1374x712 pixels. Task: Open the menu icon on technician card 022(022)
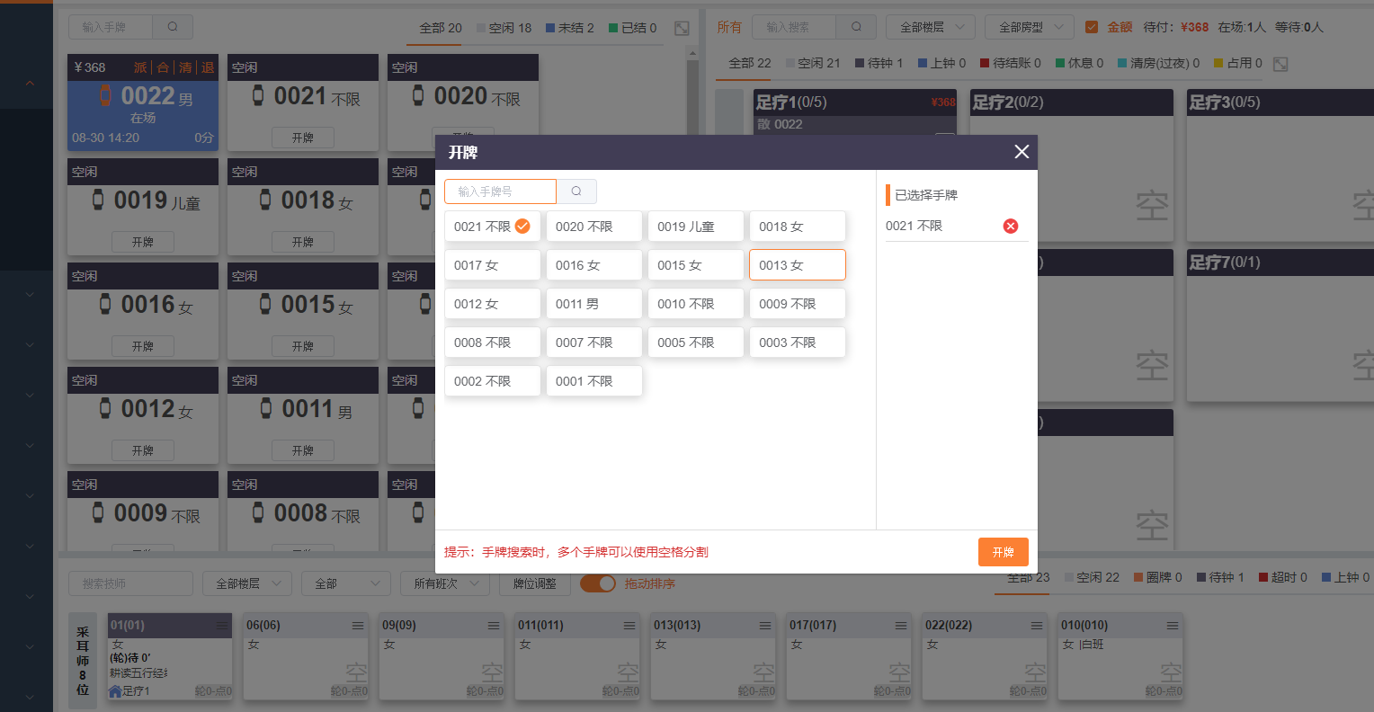pyautogui.click(x=1037, y=626)
